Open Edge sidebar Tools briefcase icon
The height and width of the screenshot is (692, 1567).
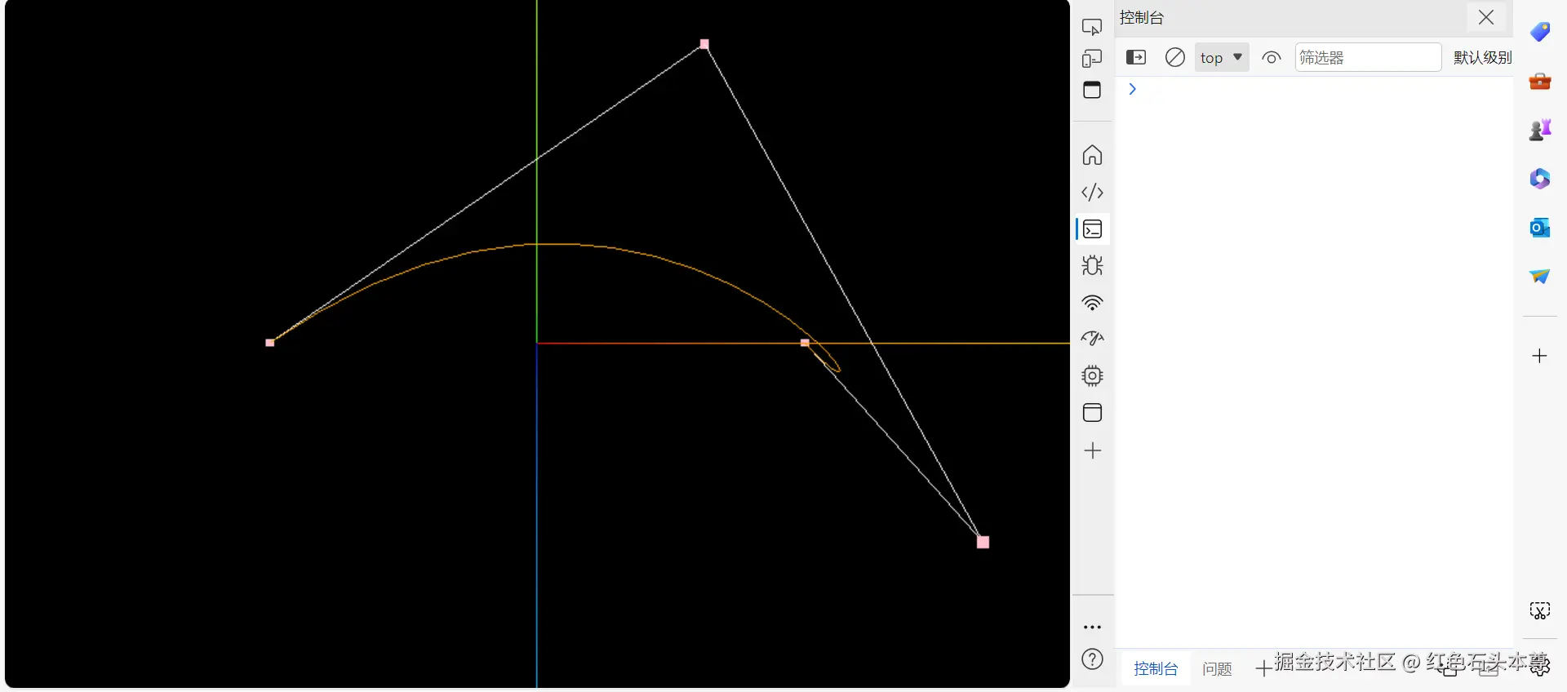click(1540, 81)
